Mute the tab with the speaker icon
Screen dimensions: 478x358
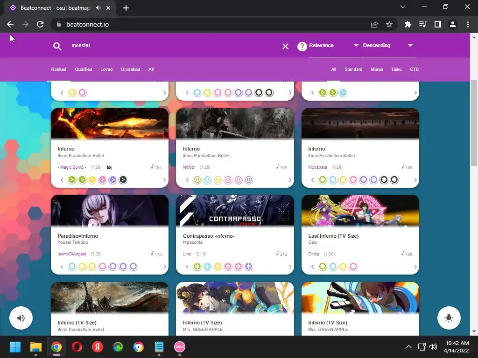(98, 7)
